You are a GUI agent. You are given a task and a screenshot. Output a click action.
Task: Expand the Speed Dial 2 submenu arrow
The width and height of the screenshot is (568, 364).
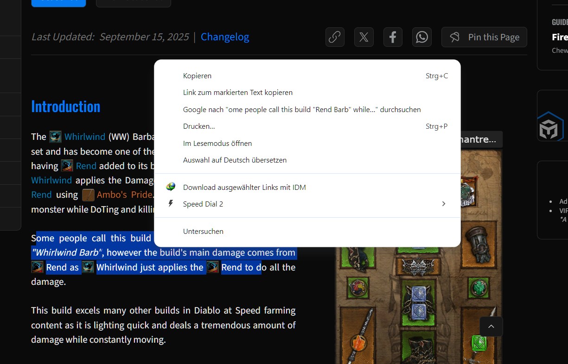click(x=444, y=204)
